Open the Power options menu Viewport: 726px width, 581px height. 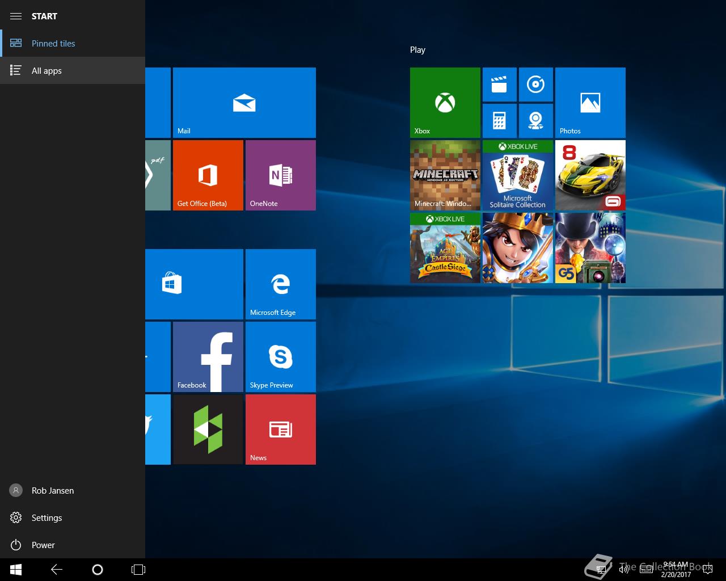(x=43, y=545)
